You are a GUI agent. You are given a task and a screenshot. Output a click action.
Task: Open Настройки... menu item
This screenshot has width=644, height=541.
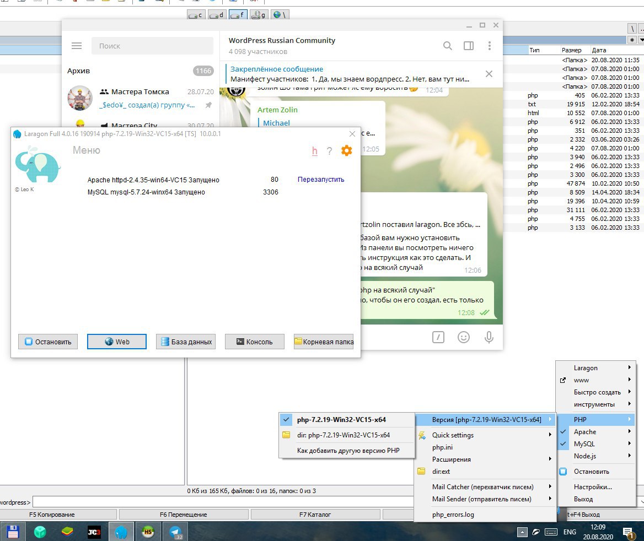[595, 487]
